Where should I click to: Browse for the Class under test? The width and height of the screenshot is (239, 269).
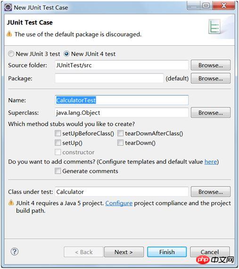click(x=211, y=192)
